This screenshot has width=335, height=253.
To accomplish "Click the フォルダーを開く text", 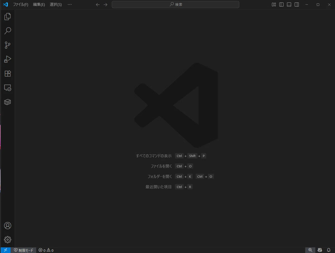I will 160,176.
